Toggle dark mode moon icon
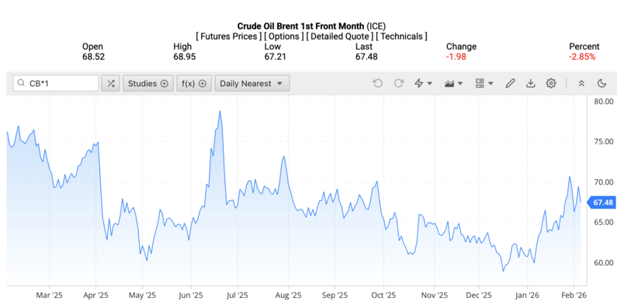This screenshot has width=621, height=301. [x=602, y=83]
